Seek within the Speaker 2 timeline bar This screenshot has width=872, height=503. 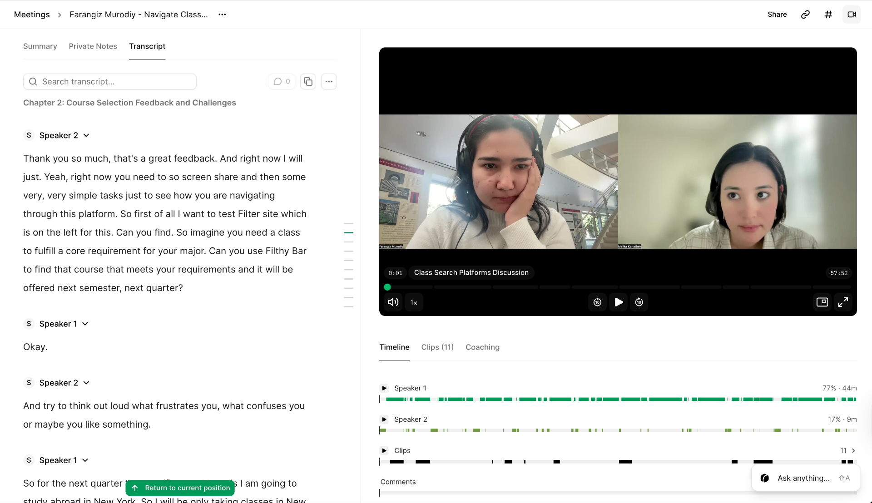[x=618, y=430]
